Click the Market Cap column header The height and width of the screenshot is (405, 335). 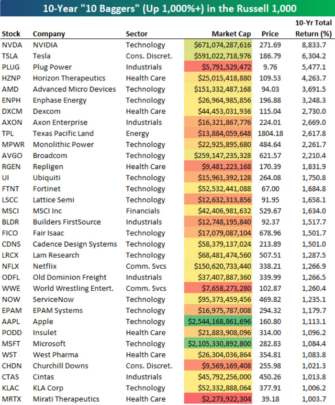click(x=232, y=34)
